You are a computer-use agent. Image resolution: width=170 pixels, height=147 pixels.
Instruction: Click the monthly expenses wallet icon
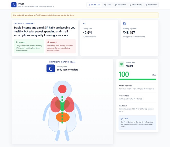pyautogui.click(x=124, y=24)
